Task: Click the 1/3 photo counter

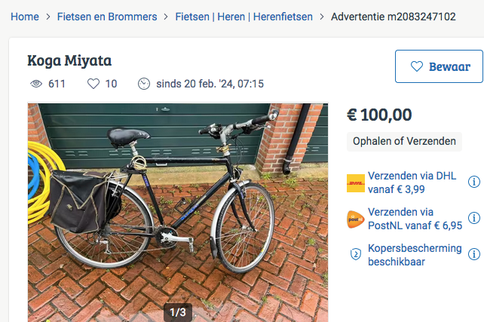Action: click(178, 311)
